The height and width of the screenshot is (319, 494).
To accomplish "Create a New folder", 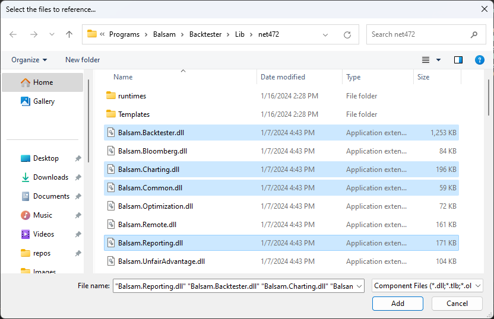I will pos(83,60).
